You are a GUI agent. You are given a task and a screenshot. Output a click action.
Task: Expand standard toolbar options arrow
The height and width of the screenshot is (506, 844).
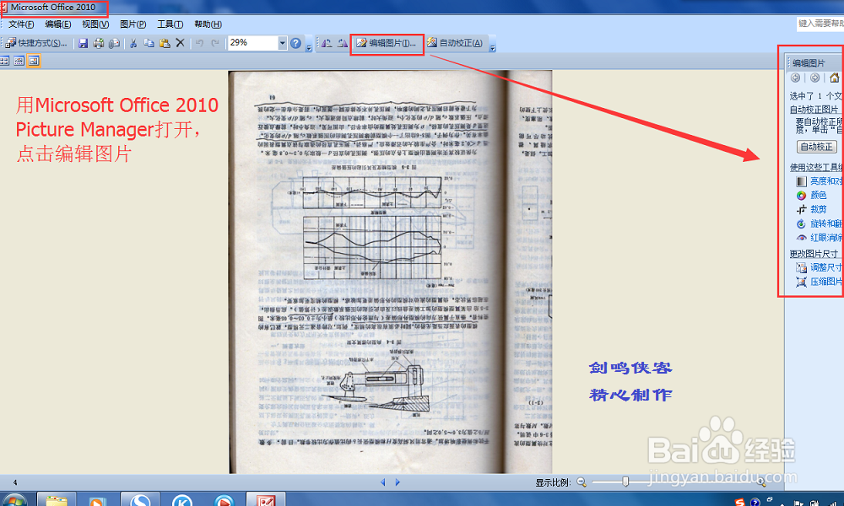tap(309, 46)
